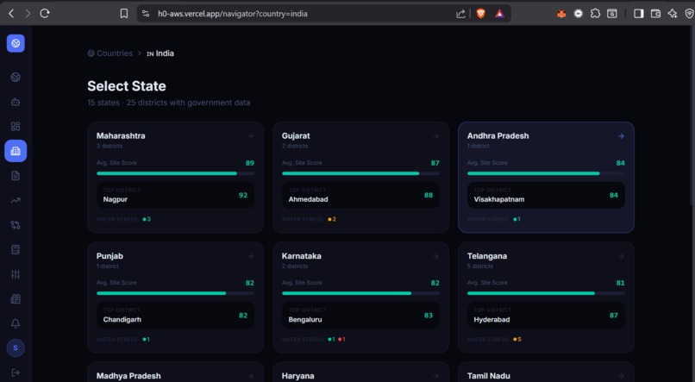
Task: Click the app logo at sidebar top
Action: tap(16, 43)
